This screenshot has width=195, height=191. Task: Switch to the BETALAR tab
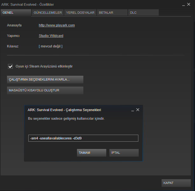[112, 12]
